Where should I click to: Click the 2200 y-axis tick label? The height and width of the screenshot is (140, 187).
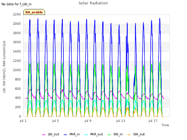[17, 14]
